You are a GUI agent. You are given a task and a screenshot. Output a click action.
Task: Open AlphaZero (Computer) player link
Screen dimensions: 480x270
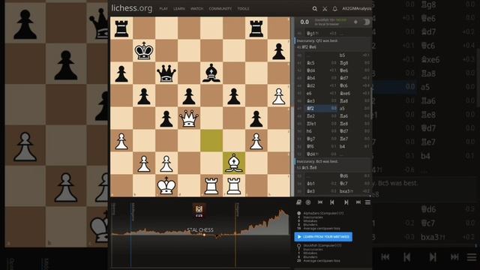[x=323, y=213]
